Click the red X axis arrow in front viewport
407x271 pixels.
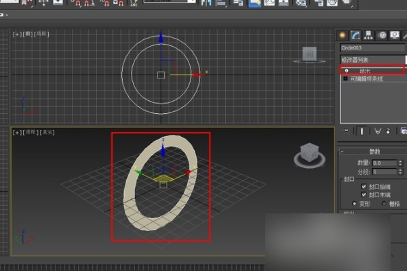click(198, 75)
